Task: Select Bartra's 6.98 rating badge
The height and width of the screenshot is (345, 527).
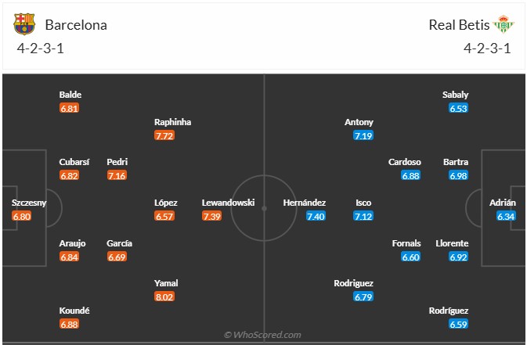Action: point(459,175)
